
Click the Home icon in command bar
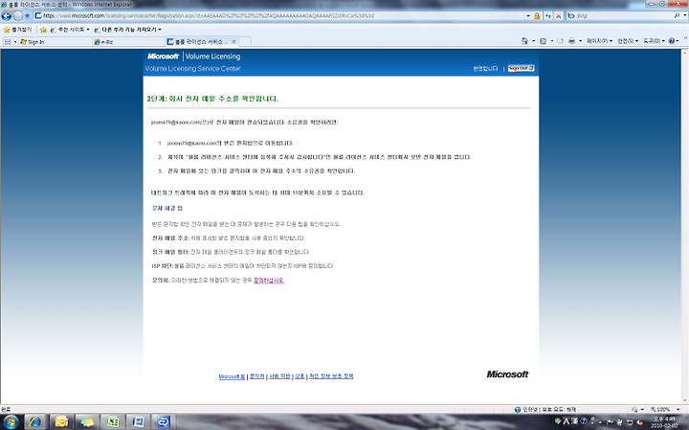point(524,41)
